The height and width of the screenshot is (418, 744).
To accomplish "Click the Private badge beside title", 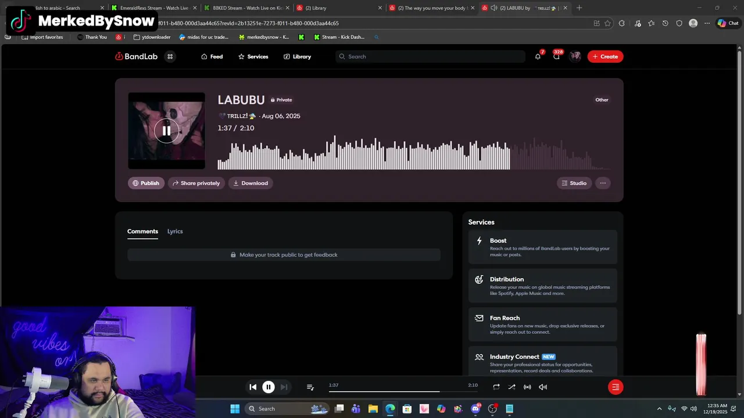I will 281,100.
